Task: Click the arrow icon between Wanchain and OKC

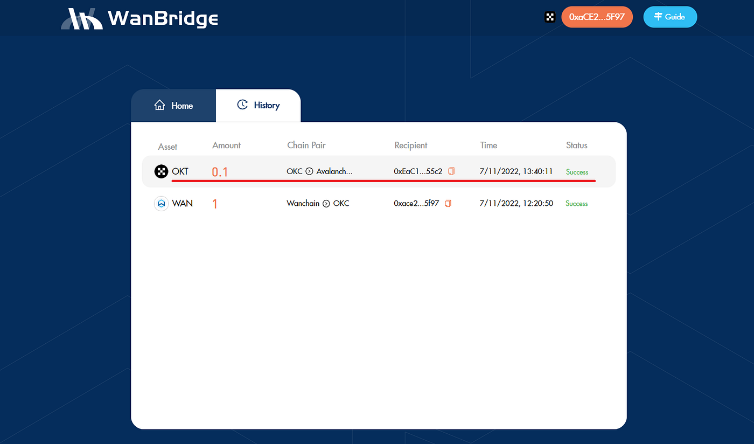Action: tap(326, 204)
